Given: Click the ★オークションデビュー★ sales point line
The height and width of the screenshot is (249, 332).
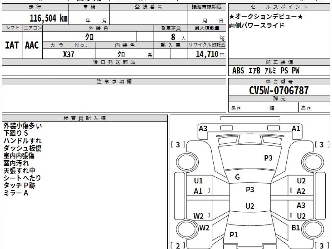Looking at the screenshot, I should coord(266,17).
